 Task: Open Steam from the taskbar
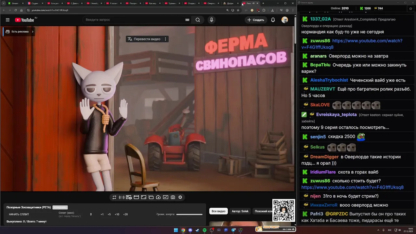(x=197, y=230)
